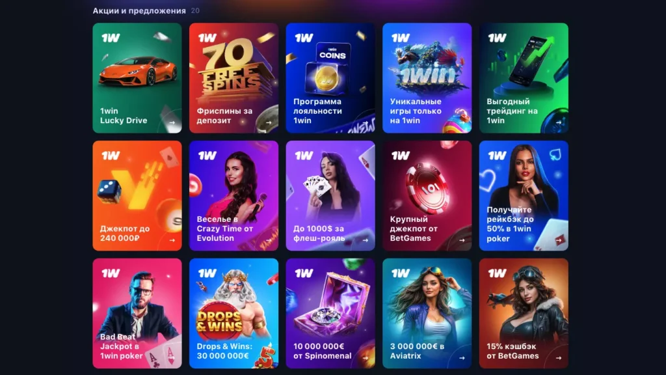Click the arrow on the До 1000$ за флеш-рояль card
Screen dimensions: 666x375
click(x=366, y=240)
